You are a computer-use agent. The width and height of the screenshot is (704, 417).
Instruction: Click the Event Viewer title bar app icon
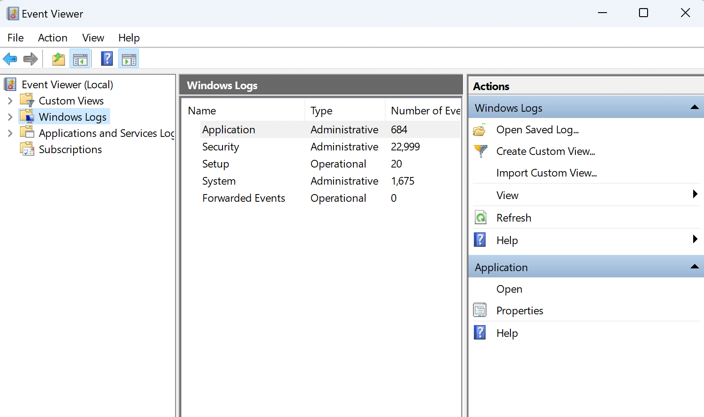point(13,14)
